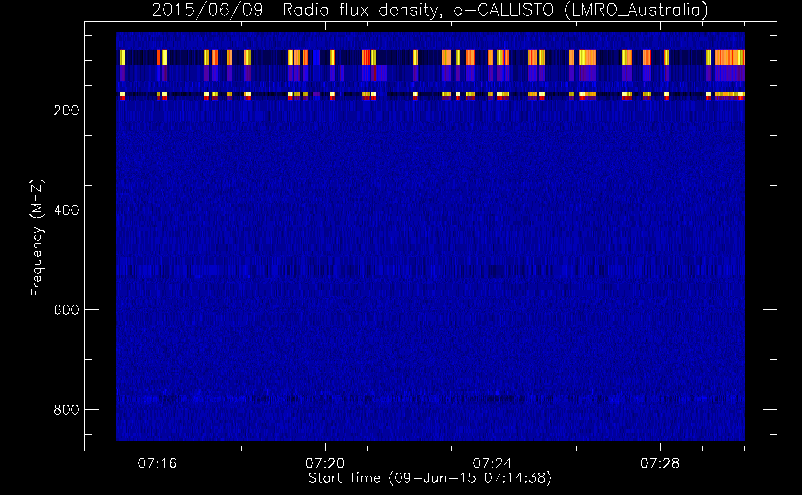Click the 400 frequency tick label
Image resolution: width=802 pixels, height=495 pixels.
point(66,210)
